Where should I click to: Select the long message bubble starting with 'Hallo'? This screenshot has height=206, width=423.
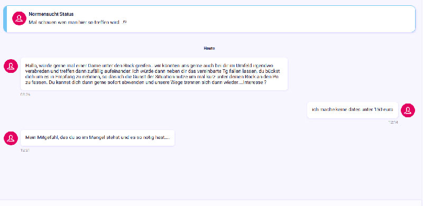tap(154, 74)
